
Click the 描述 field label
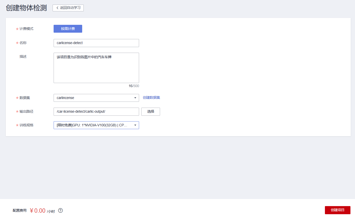tap(23, 57)
